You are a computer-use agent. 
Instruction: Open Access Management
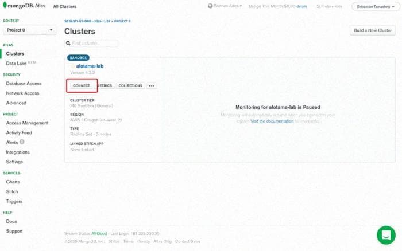[27, 123]
